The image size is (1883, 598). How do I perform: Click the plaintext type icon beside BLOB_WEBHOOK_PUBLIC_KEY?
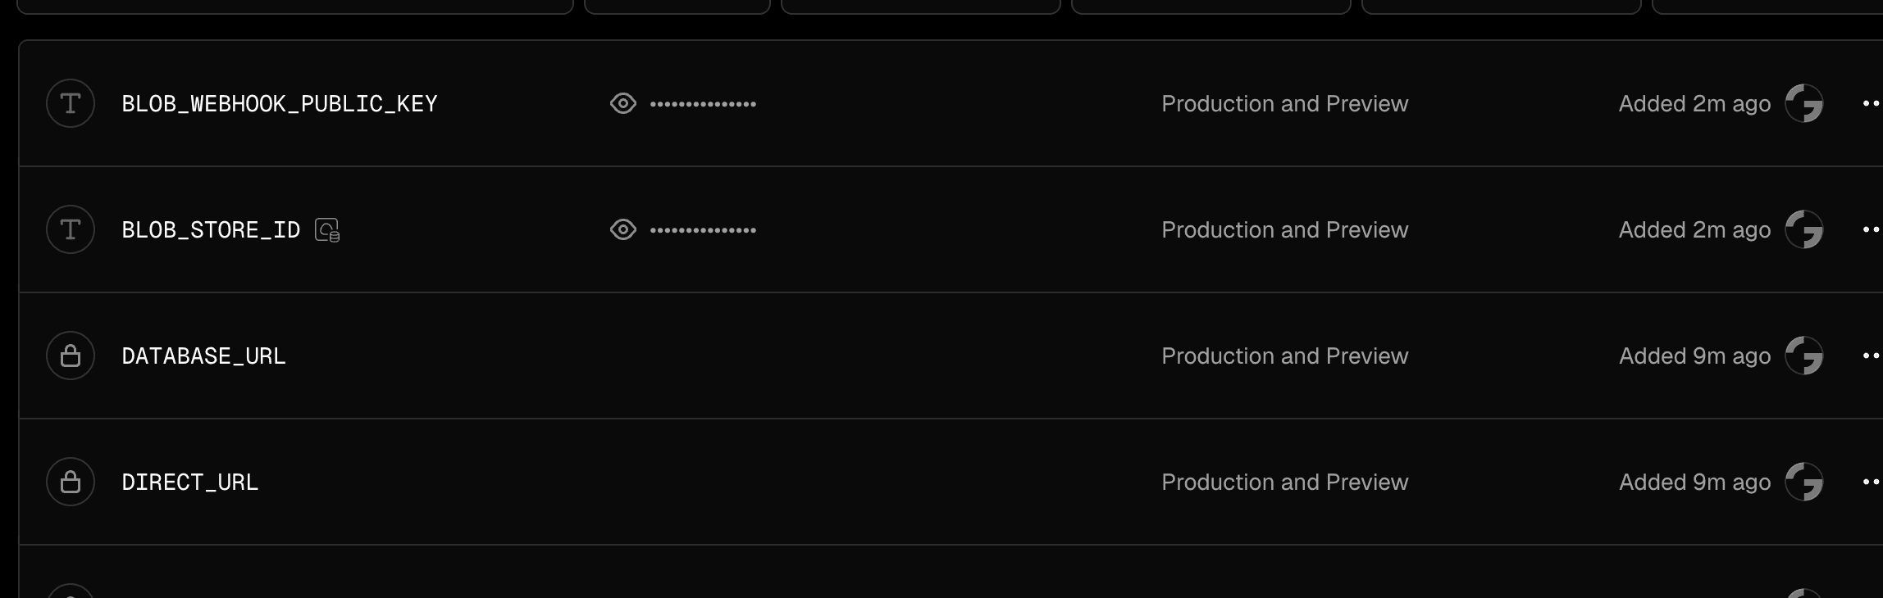pos(71,103)
